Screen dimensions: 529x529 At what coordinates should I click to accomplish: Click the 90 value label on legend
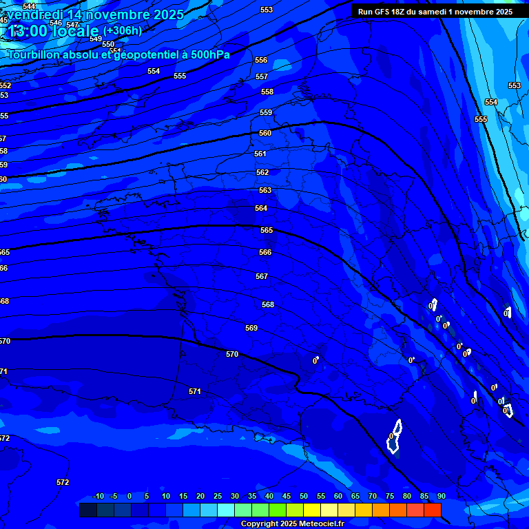pos(441,496)
